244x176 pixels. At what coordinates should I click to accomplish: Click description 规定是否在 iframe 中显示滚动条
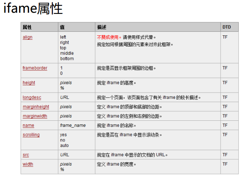pyautogui.click(x=129, y=135)
